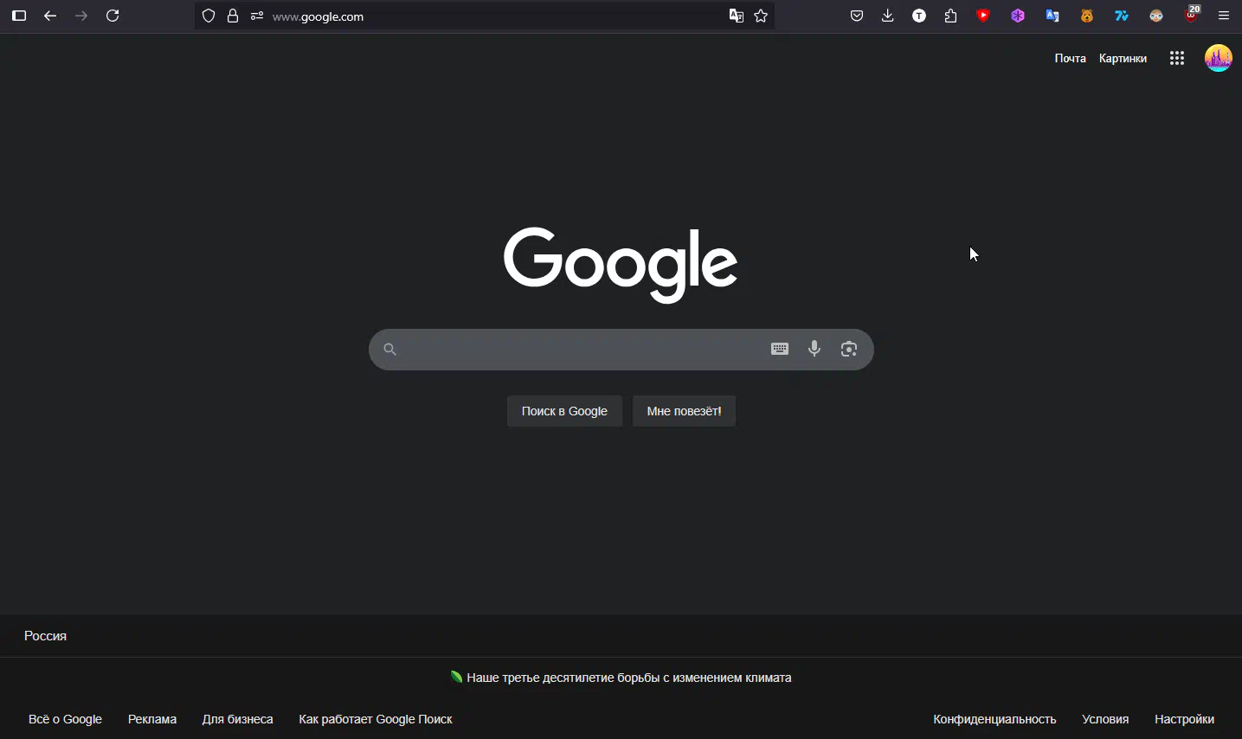
Task: Open the Firefox hamburger application menu
Action: click(x=1224, y=16)
